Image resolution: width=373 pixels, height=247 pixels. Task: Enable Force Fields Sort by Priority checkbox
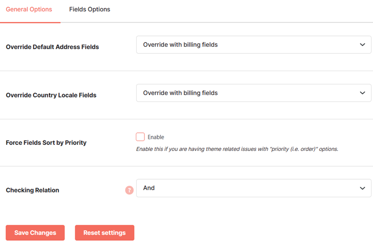point(140,137)
